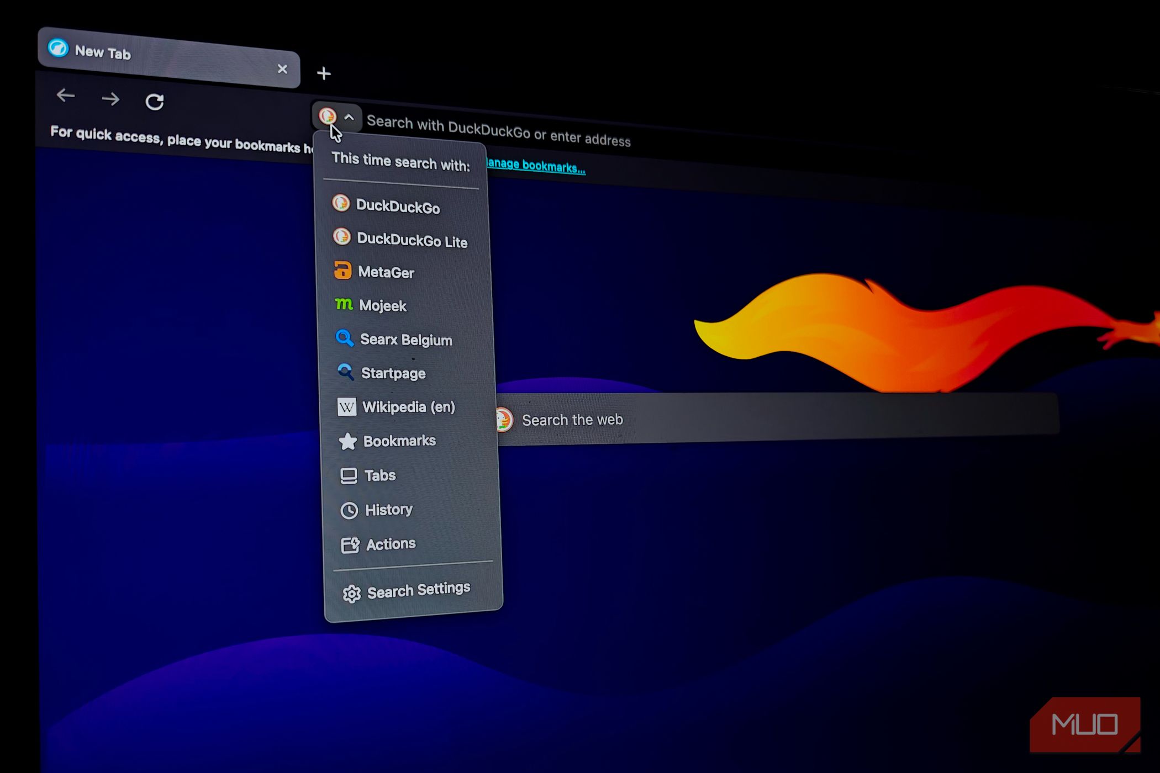Select Actions text in search menu

pyautogui.click(x=391, y=544)
